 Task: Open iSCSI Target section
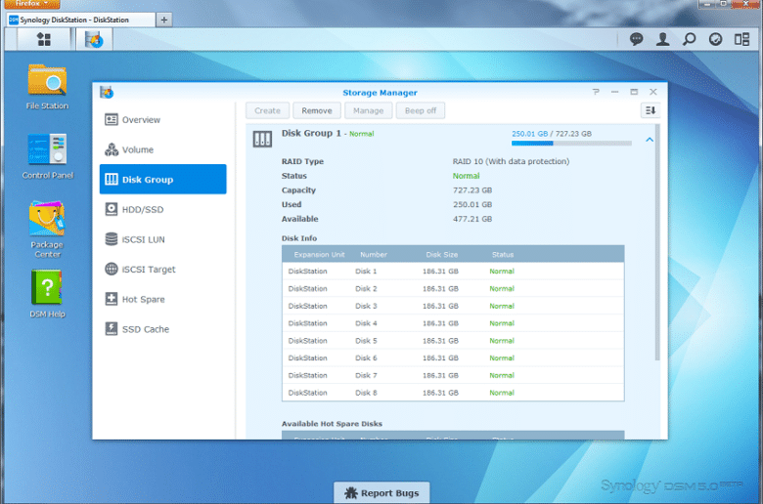(163, 270)
